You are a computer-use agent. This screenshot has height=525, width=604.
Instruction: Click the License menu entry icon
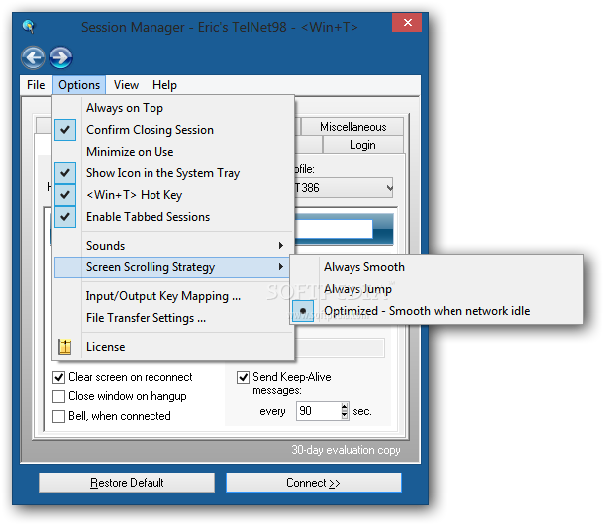click(64, 347)
